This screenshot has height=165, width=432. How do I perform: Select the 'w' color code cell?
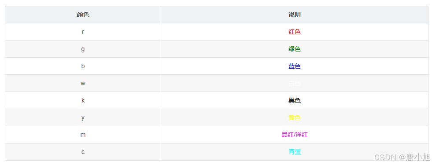pyautogui.click(x=83, y=83)
